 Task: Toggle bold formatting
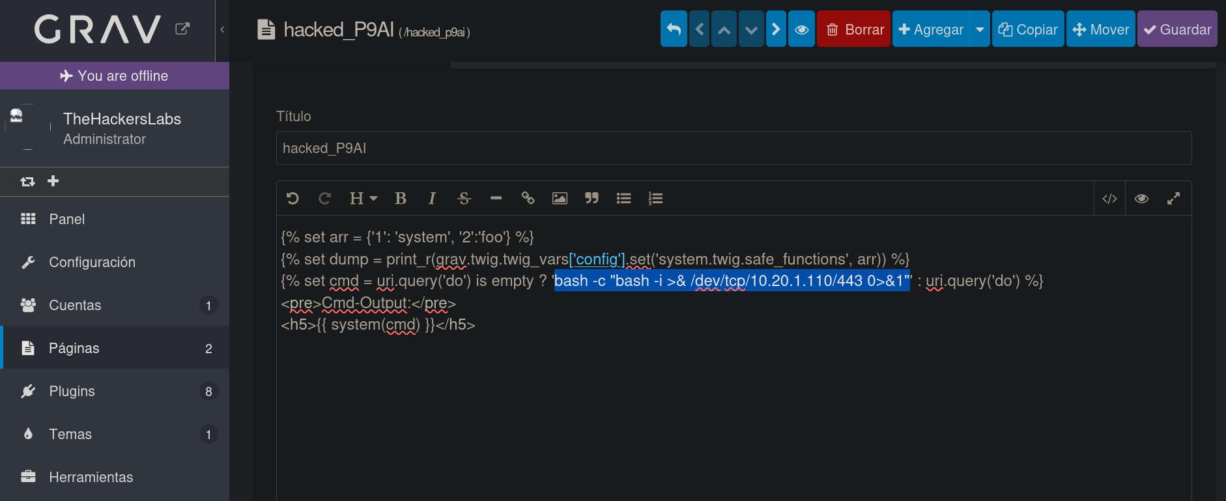[401, 198]
